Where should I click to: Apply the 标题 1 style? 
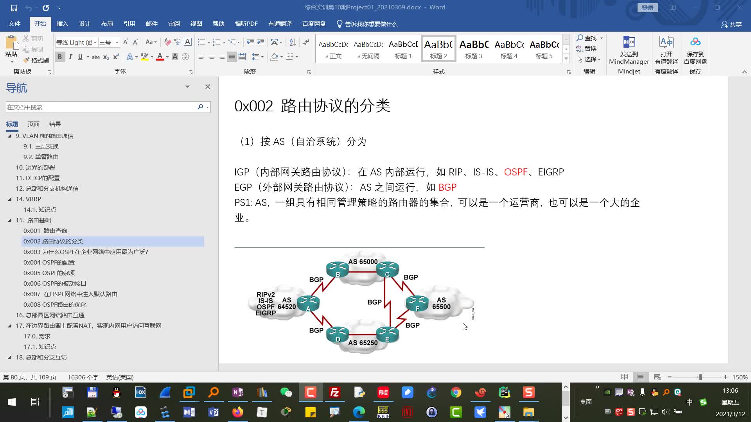(403, 48)
